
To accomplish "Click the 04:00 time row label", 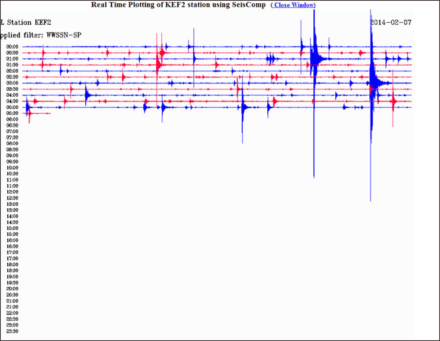I will pos(12,95).
